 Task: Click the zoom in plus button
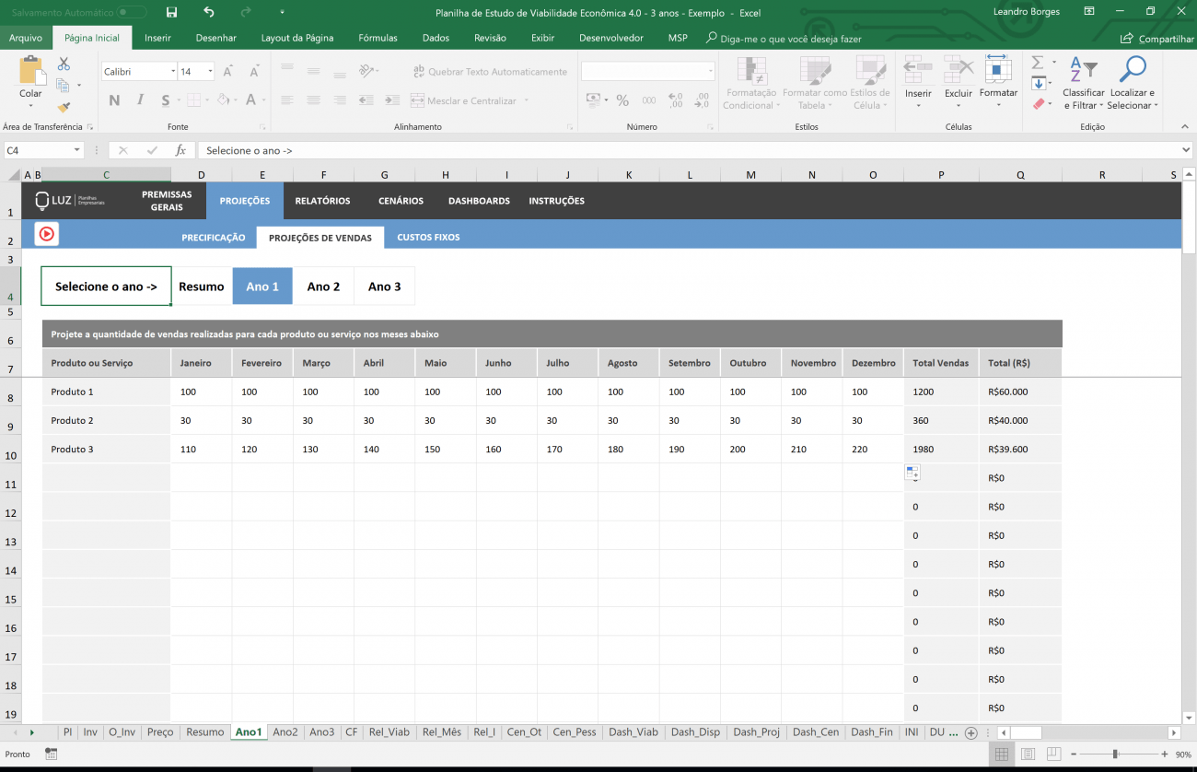[1164, 754]
